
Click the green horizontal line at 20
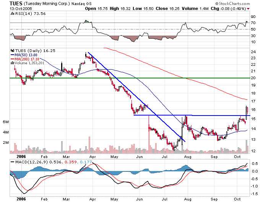click(130, 78)
